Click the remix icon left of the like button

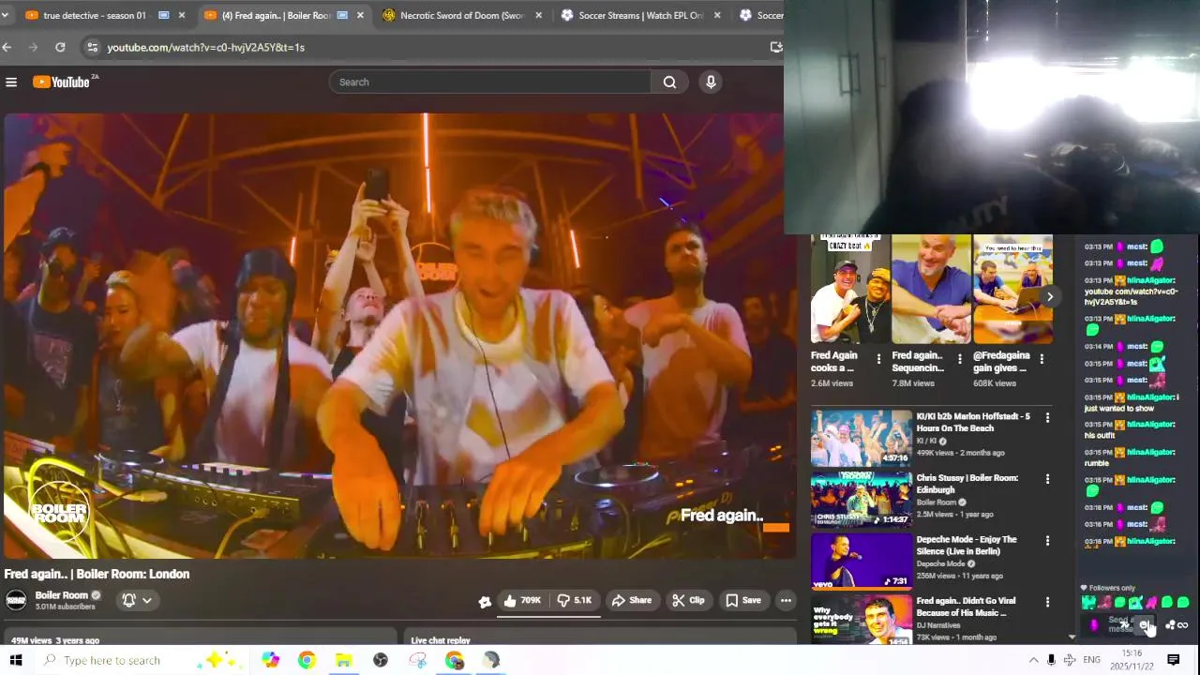click(x=485, y=602)
